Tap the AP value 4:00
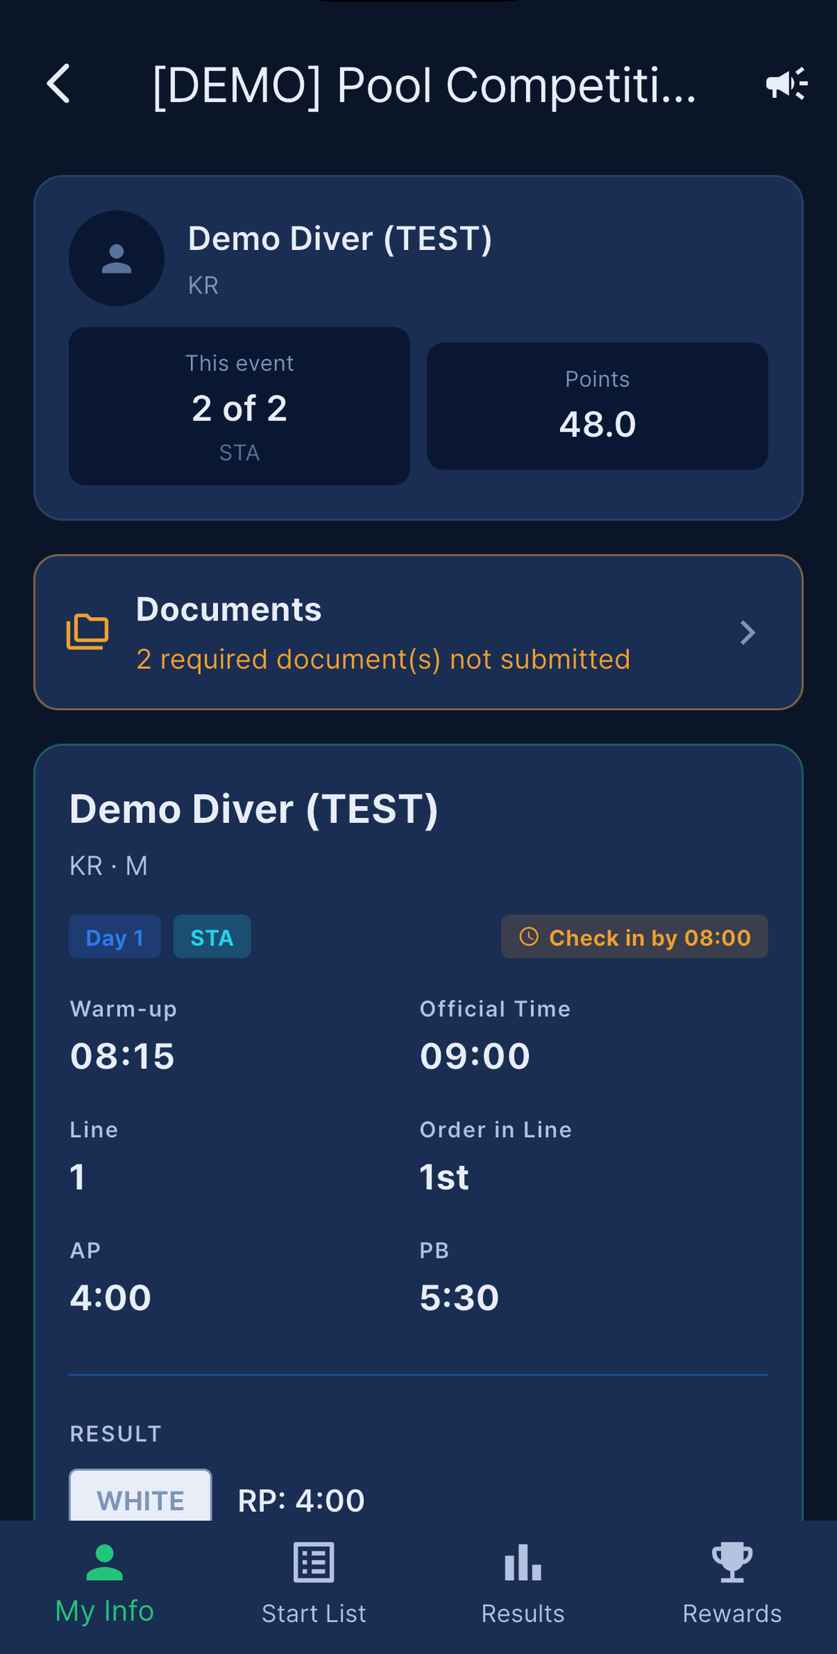Image resolution: width=837 pixels, height=1654 pixels. [111, 1297]
